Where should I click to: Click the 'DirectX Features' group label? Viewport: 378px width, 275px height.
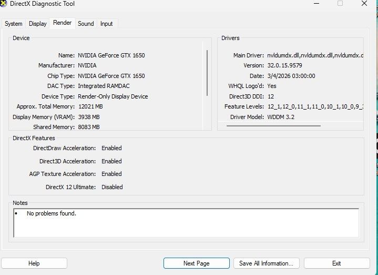tap(34, 138)
